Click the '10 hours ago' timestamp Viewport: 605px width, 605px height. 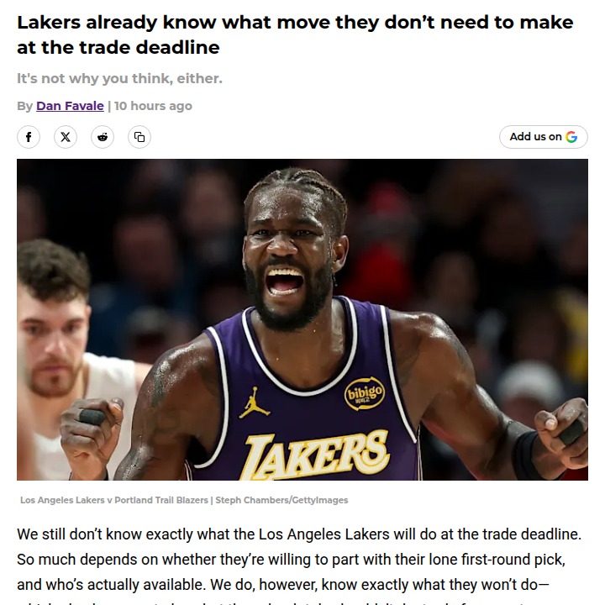[x=153, y=106]
